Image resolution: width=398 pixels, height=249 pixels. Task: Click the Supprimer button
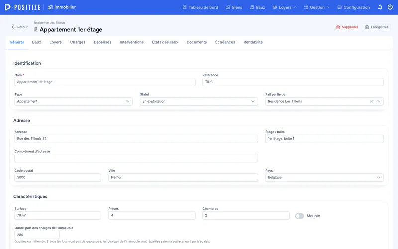click(x=347, y=27)
